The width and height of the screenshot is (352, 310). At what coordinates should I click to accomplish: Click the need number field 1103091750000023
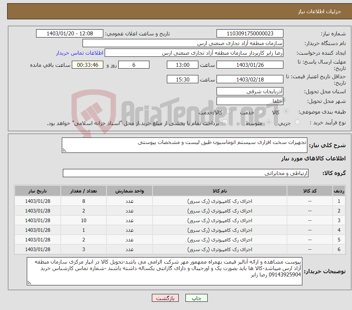point(250,34)
